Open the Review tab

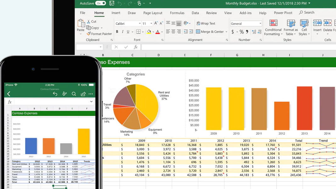[211, 13]
